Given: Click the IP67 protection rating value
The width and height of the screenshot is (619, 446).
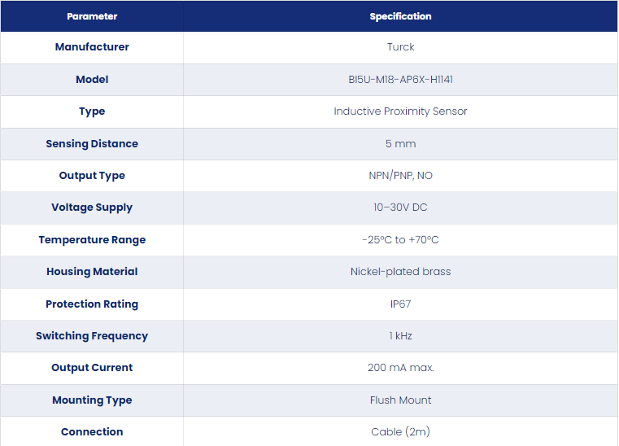Looking at the screenshot, I should pos(400,304).
